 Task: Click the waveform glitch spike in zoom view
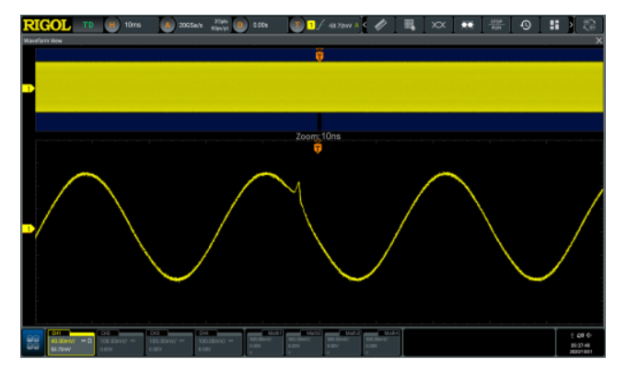[x=298, y=188]
